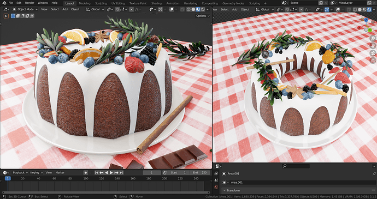Open the Marker menu in the timeline
The height and width of the screenshot is (199, 377).
pos(60,173)
